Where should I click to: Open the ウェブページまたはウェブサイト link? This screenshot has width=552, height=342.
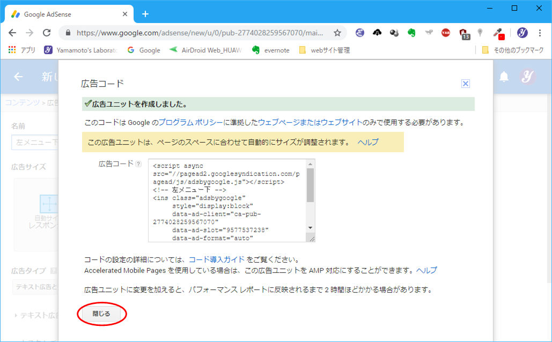click(310, 122)
